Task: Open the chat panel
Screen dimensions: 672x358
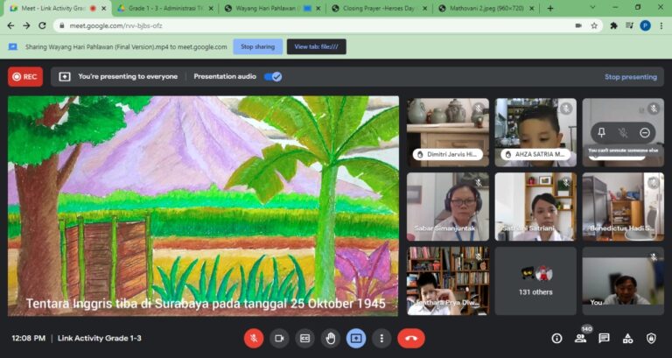Action: (x=604, y=338)
